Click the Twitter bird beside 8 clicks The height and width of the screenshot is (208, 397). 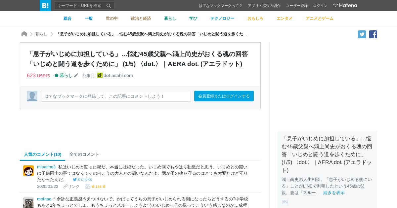pos(75,180)
